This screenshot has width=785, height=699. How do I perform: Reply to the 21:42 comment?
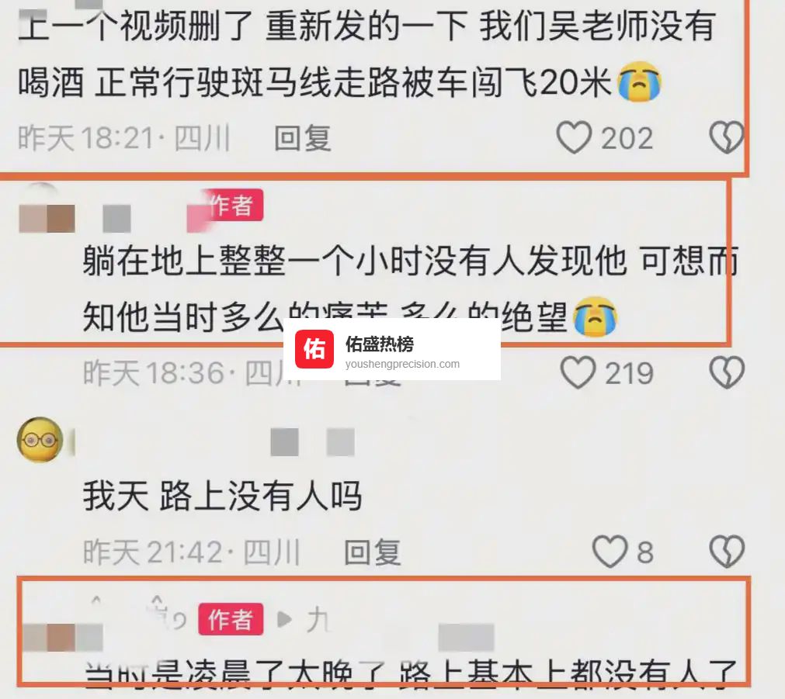tap(373, 552)
